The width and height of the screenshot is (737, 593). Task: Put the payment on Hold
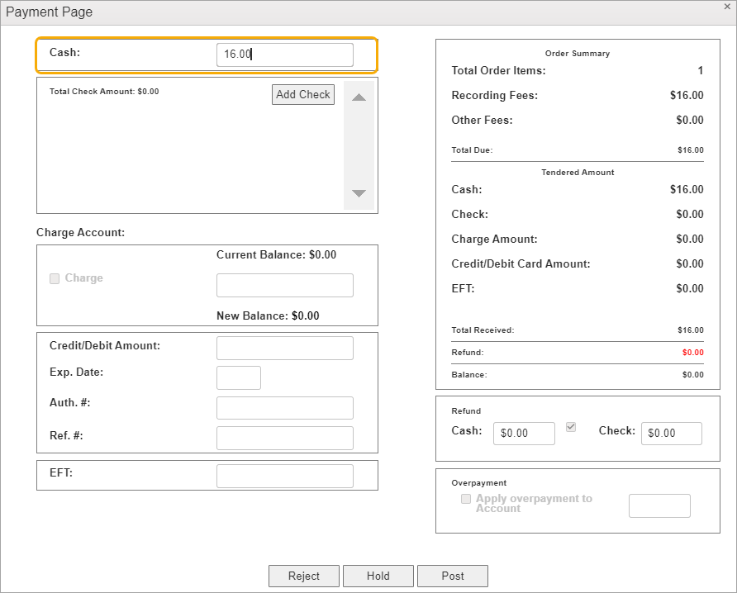[378, 576]
